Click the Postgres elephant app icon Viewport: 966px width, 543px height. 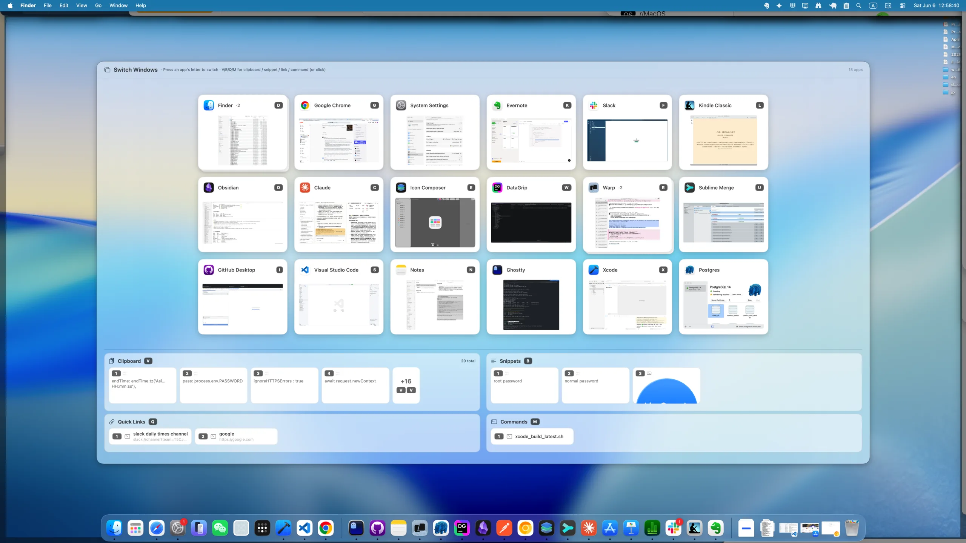(689, 270)
